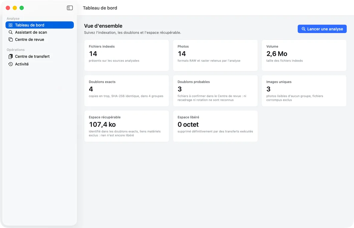Click the Tableau de bord grid icon
The height and width of the screenshot is (228, 354).
click(10, 25)
